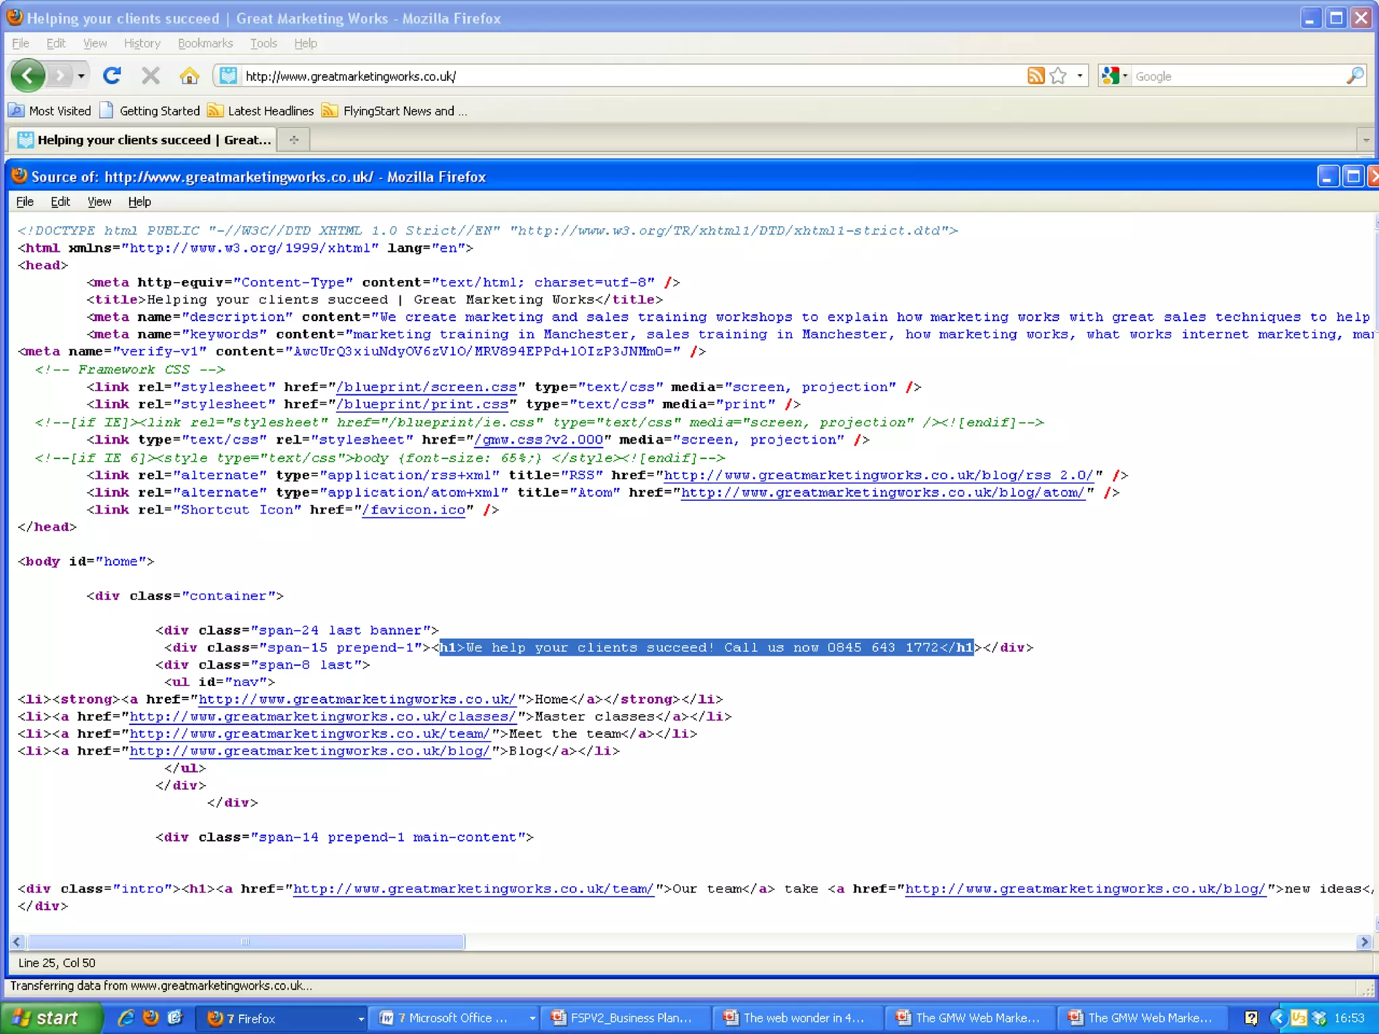The width and height of the screenshot is (1379, 1034).
Task: Click the green Back navigation arrow
Action: (28, 75)
